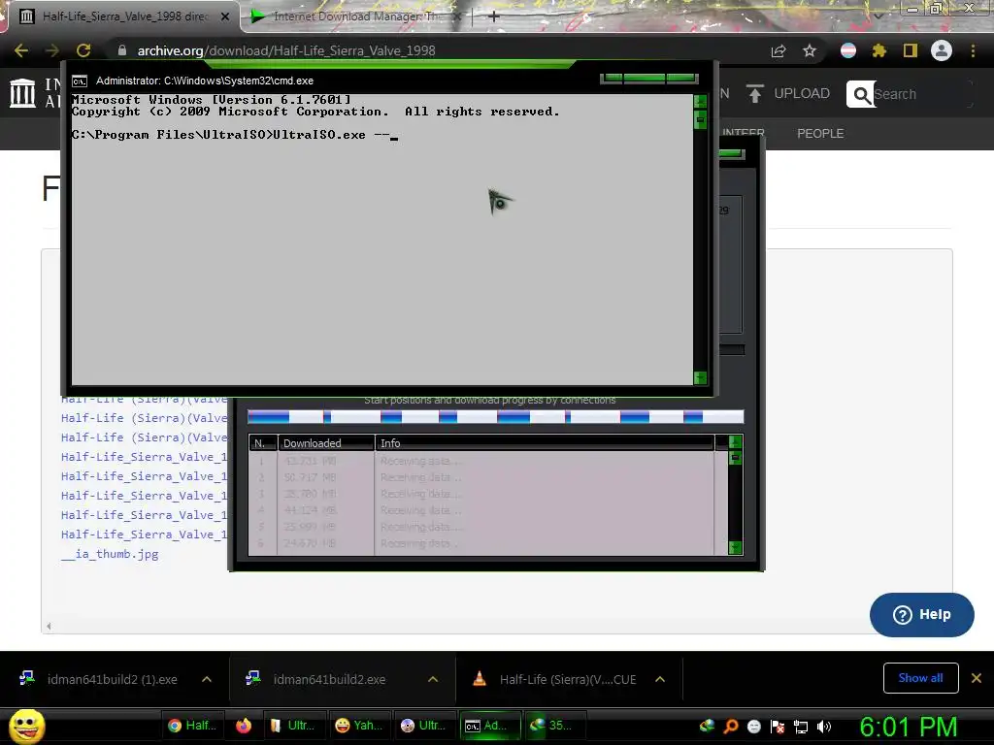Click the round smiley tray icon
The height and width of the screenshot is (745, 994).
click(x=753, y=727)
